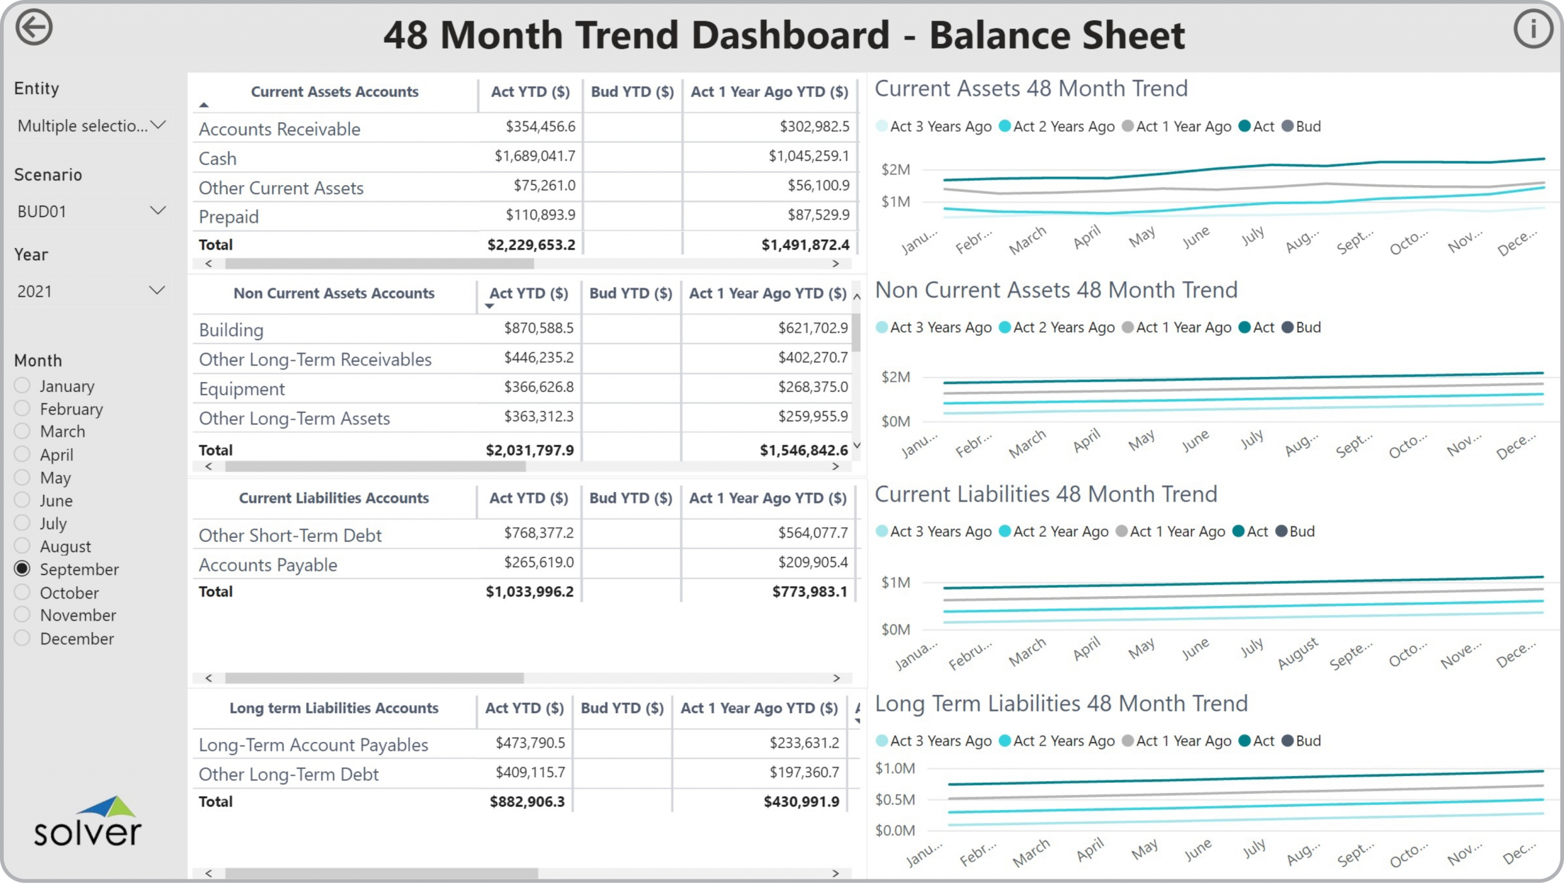The width and height of the screenshot is (1564, 883).
Task: Open the Year 2021 dropdown
Action: tap(92, 291)
